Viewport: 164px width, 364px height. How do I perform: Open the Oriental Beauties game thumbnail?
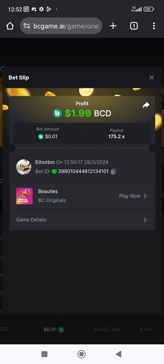(x=24, y=196)
